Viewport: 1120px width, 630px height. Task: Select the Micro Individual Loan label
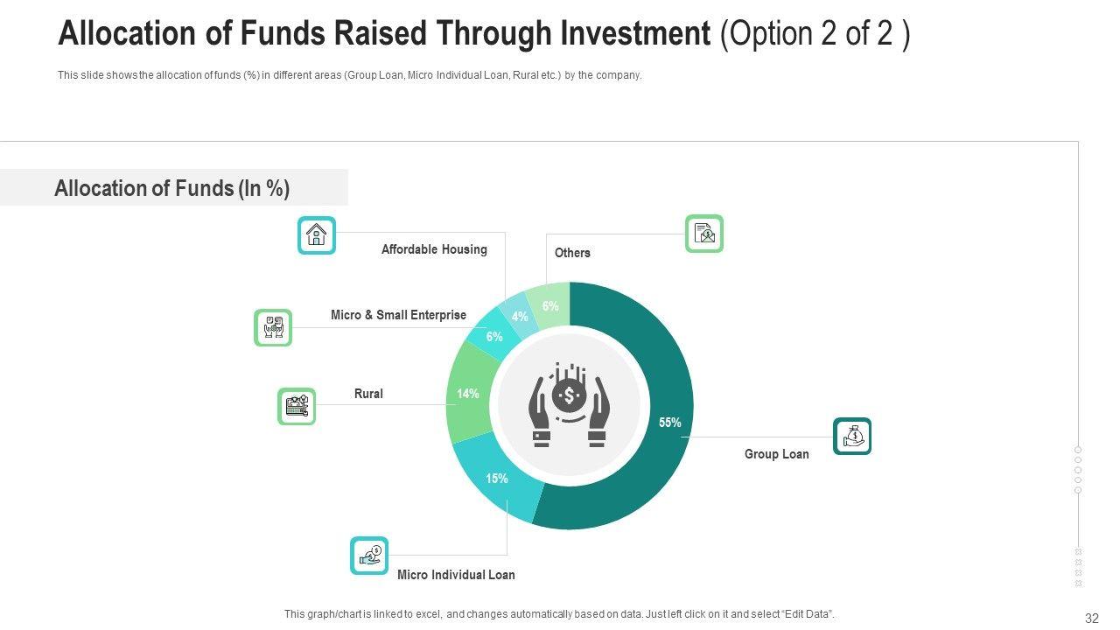(x=456, y=575)
